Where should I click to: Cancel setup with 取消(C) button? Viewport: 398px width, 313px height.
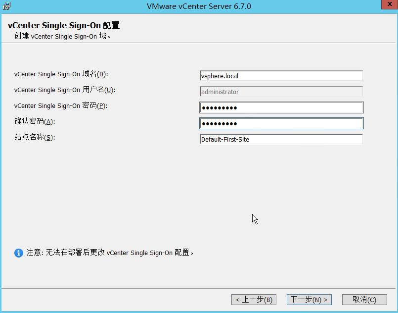[x=364, y=300]
